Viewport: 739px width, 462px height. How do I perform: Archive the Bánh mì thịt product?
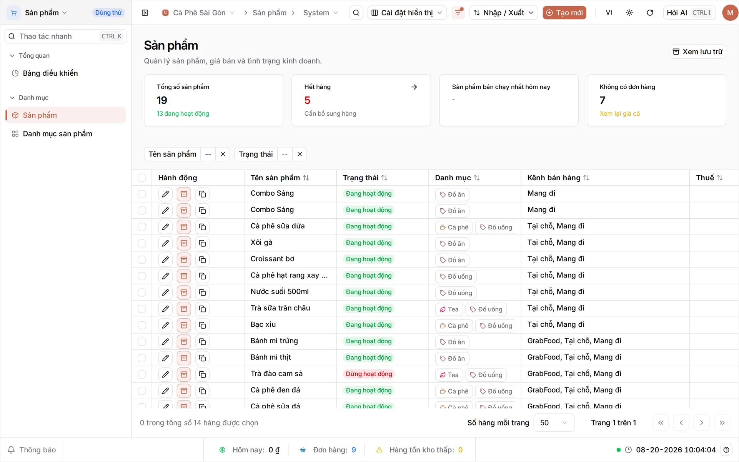(x=184, y=358)
